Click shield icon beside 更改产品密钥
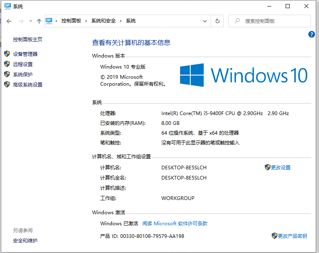The height and width of the screenshot is (253, 319). click(275, 236)
